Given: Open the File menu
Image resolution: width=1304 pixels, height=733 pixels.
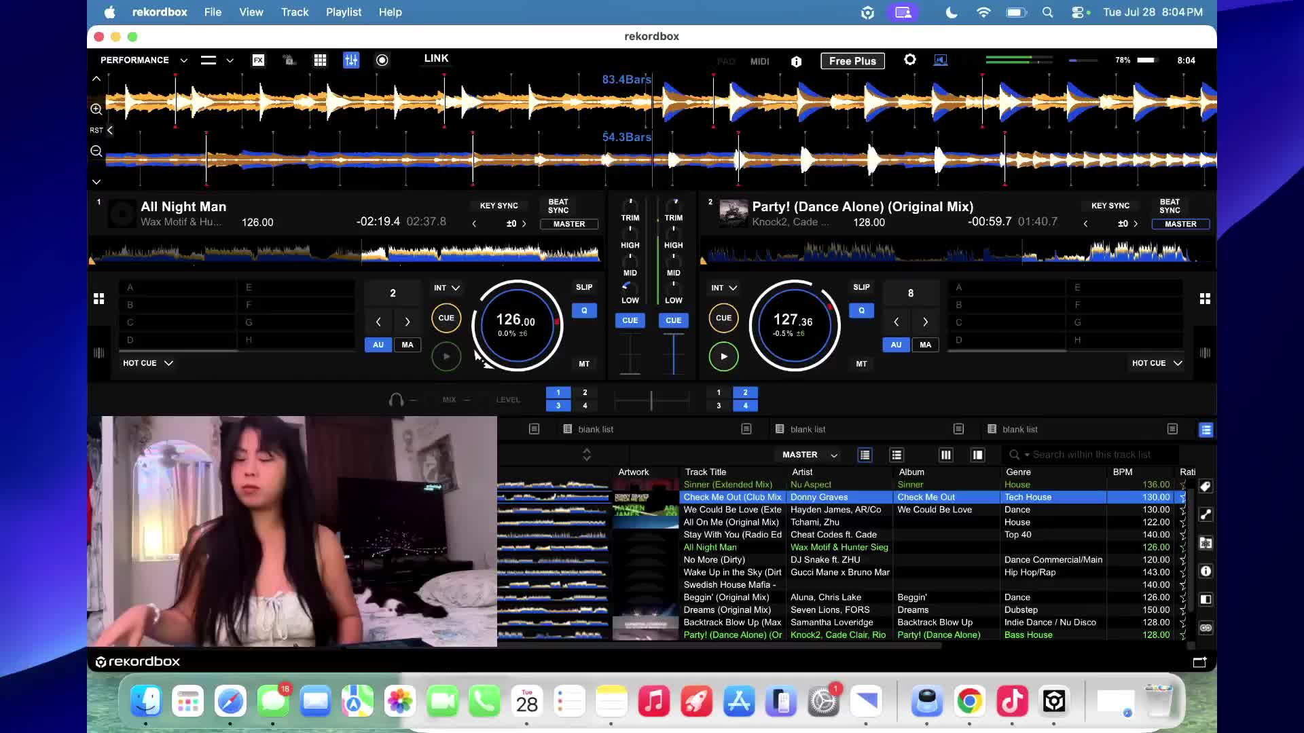Looking at the screenshot, I should click(213, 12).
